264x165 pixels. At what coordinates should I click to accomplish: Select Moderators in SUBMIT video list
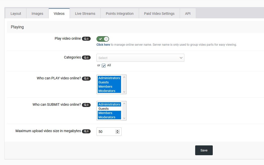[x=109, y=117]
